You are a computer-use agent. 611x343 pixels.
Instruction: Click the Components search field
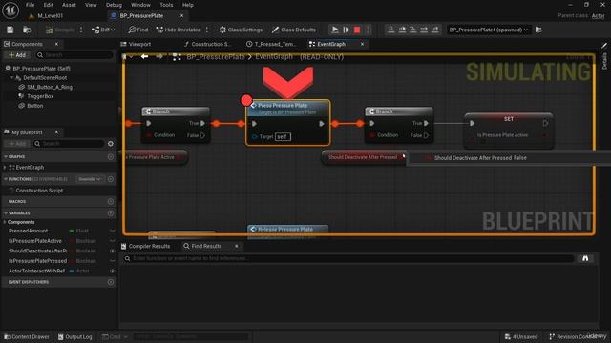[x=74, y=55]
